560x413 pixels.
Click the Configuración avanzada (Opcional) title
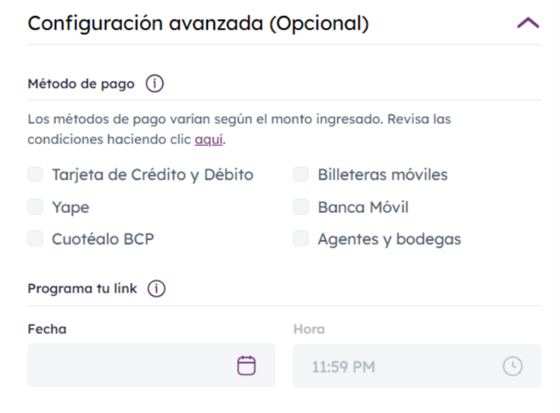click(198, 24)
